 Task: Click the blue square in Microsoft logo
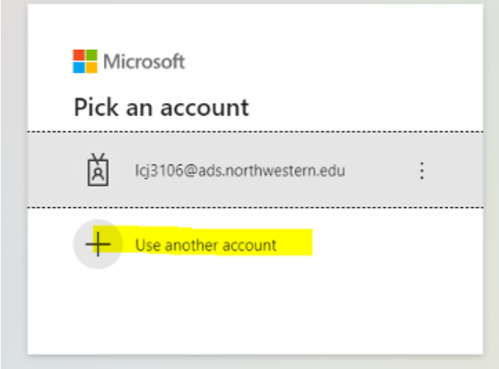coord(79,68)
